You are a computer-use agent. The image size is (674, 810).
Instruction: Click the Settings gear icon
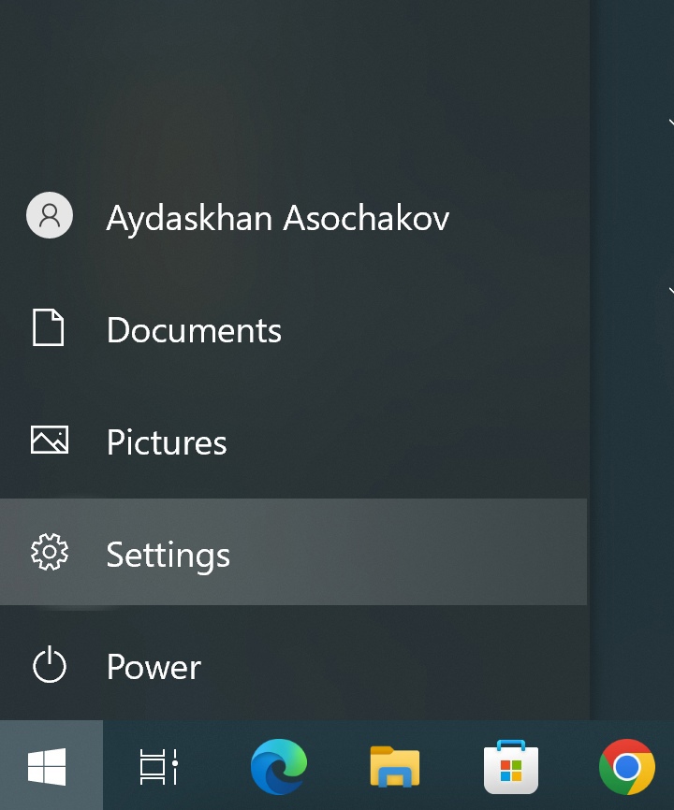[49, 553]
